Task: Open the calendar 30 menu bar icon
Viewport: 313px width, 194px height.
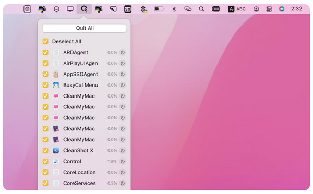Action: point(128,9)
